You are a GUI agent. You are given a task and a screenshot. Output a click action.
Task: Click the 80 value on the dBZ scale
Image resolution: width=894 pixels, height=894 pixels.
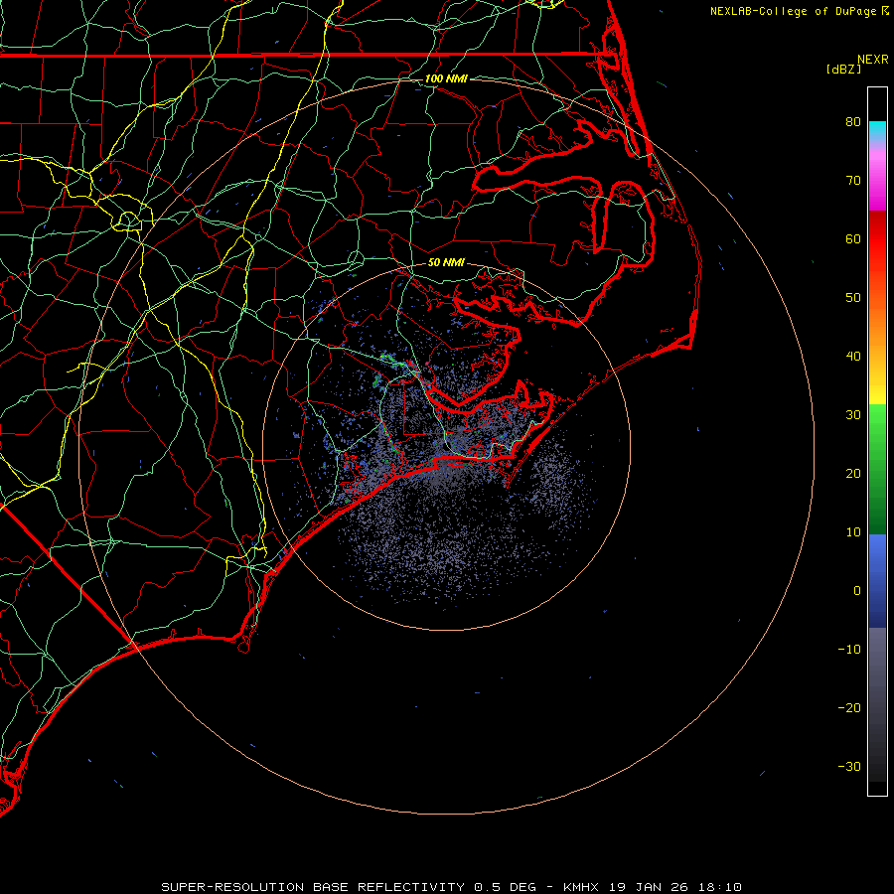click(x=853, y=122)
